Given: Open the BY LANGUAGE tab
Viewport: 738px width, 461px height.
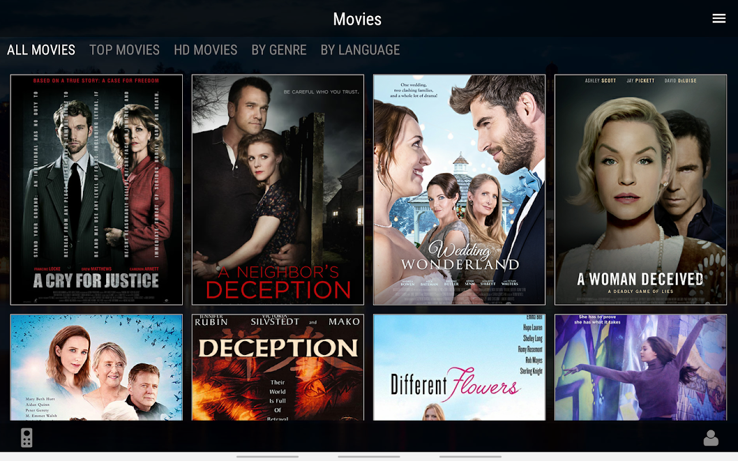Looking at the screenshot, I should tap(360, 50).
